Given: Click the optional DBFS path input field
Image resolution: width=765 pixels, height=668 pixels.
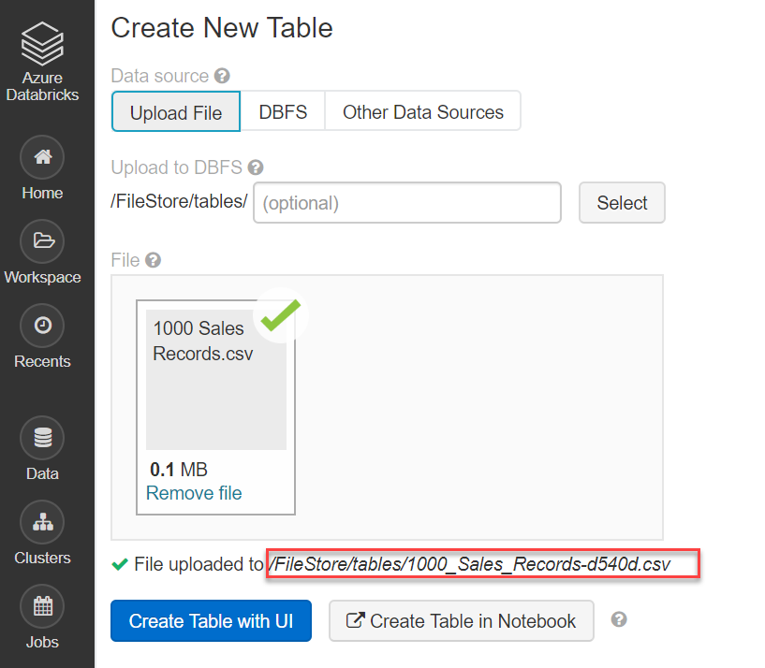Looking at the screenshot, I should point(406,203).
